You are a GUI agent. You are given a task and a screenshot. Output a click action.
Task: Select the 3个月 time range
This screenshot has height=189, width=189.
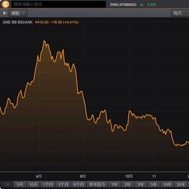coord(63,184)
